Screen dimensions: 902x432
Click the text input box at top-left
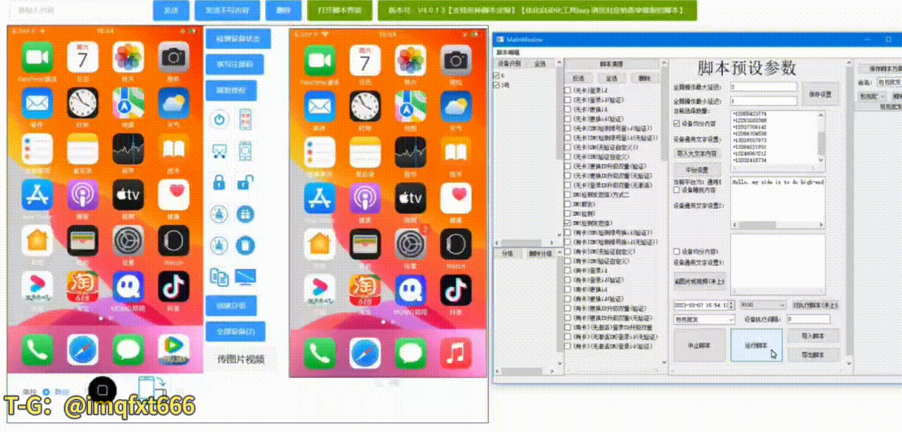(x=80, y=11)
